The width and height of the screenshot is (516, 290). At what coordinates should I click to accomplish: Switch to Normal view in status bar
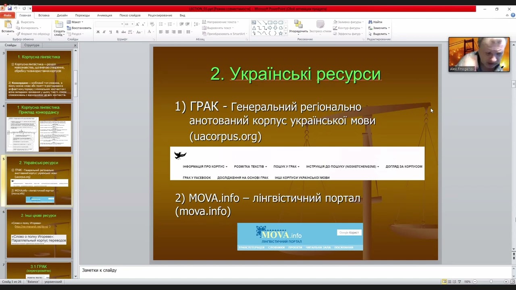(445, 282)
